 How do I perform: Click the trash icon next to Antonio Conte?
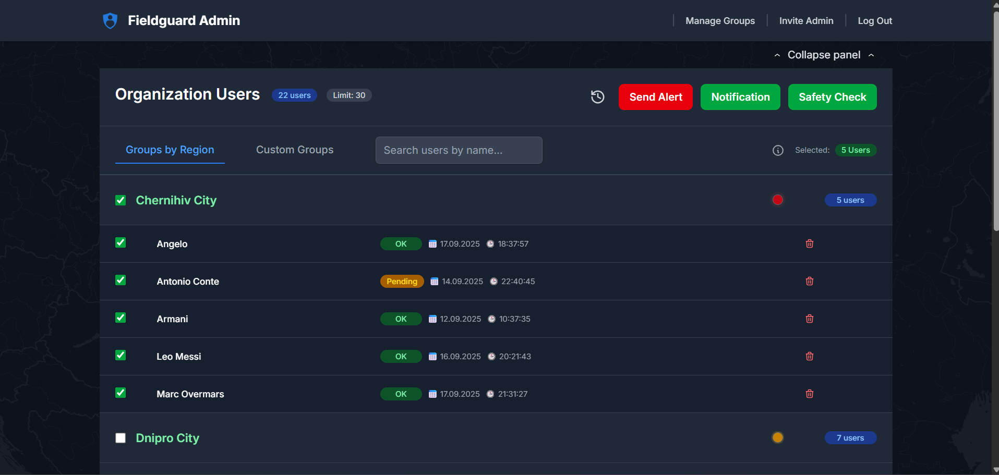click(x=810, y=281)
